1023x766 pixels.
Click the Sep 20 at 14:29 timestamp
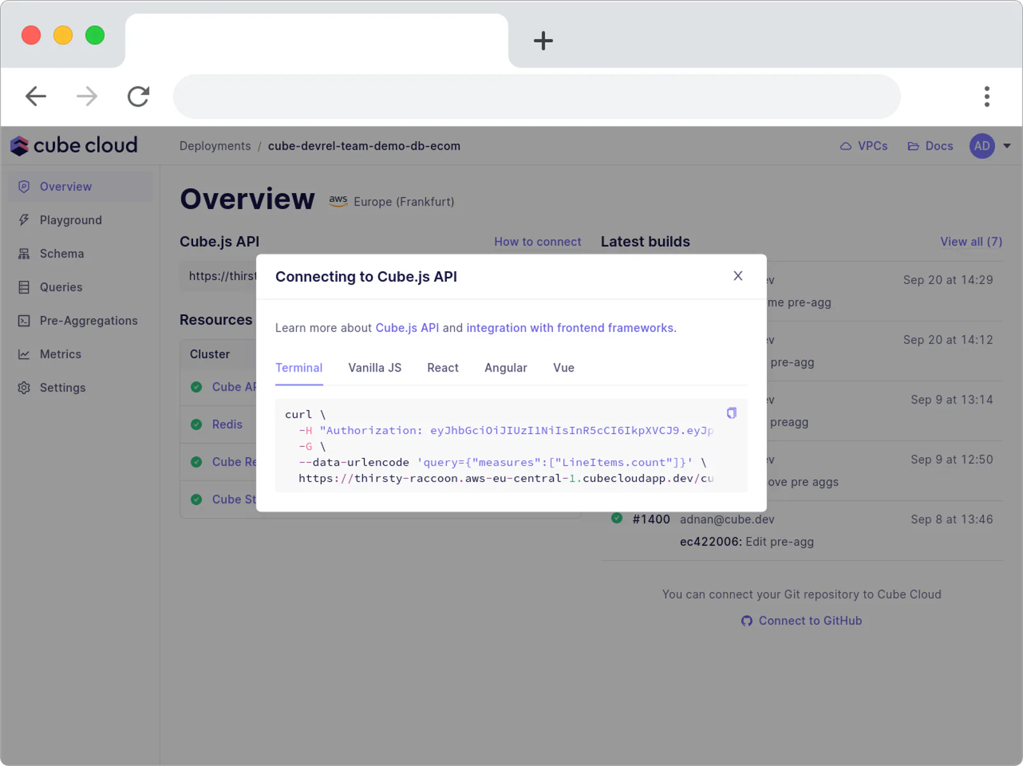tap(948, 280)
